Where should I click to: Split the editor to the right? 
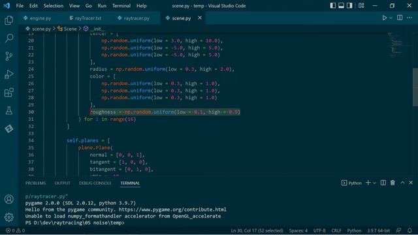pos(400,18)
